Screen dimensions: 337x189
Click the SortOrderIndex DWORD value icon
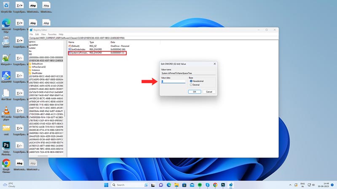point(70,49)
